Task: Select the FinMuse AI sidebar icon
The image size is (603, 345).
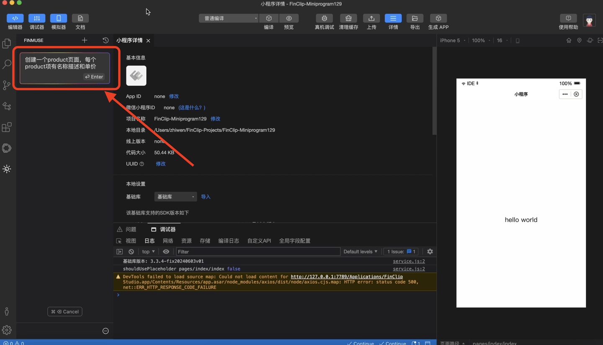Action: (7, 169)
